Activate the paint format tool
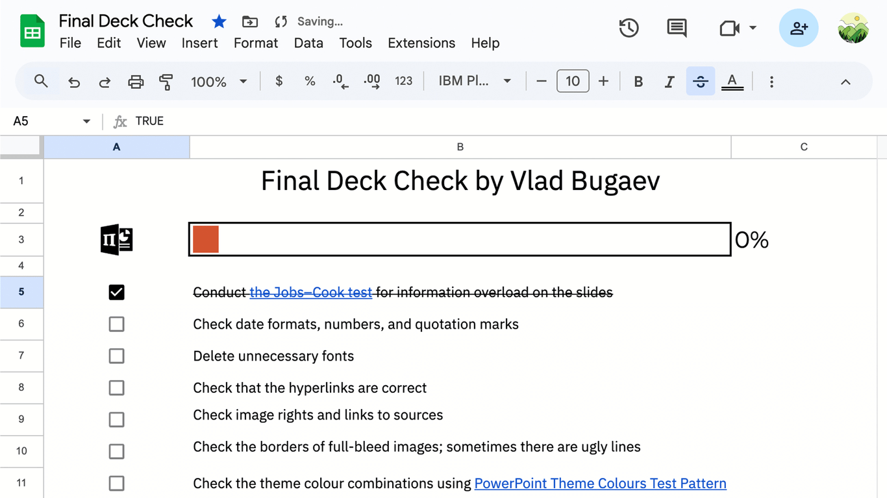 166,82
